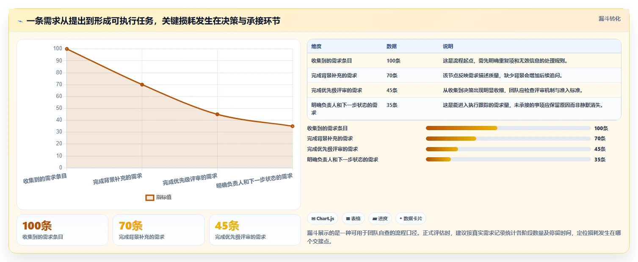Click the footer note starting 漏斗展示的是
This screenshot has width=638, height=262.
point(464,237)
